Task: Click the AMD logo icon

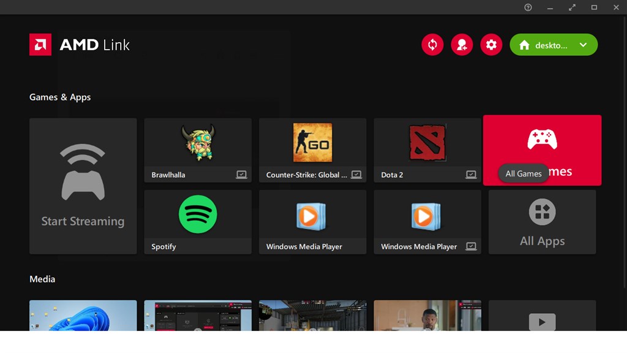Action: (40, 44)
